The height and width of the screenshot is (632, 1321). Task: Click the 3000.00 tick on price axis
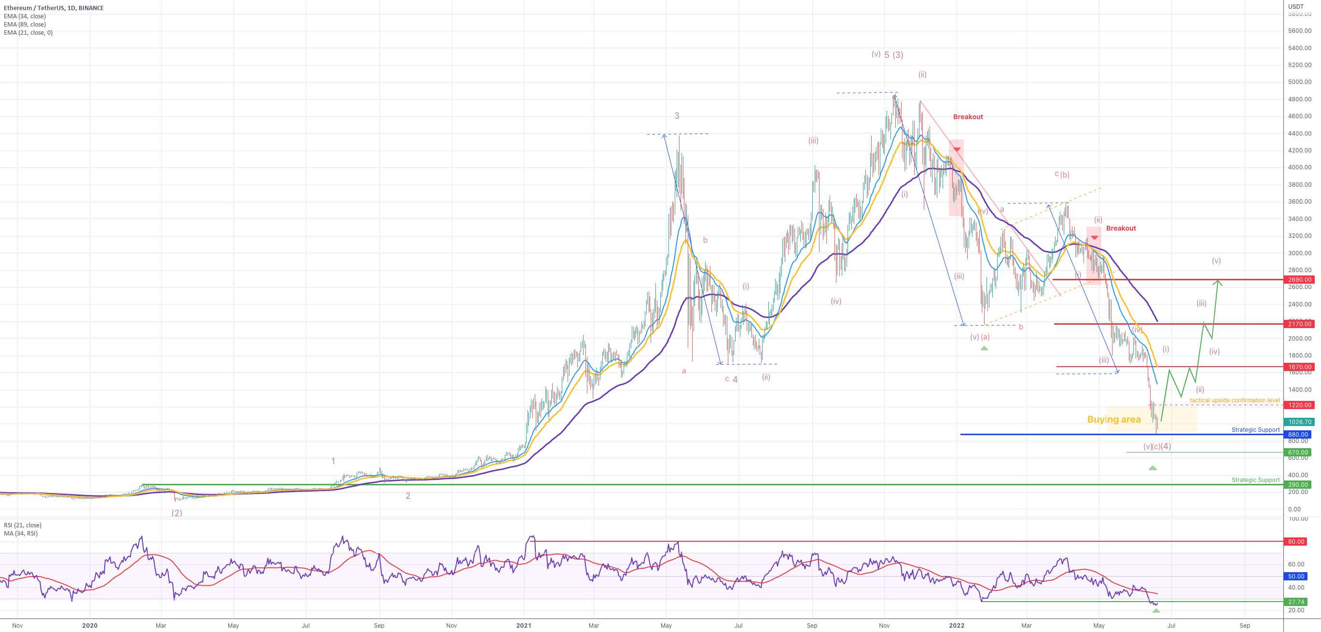point(1300,253)
